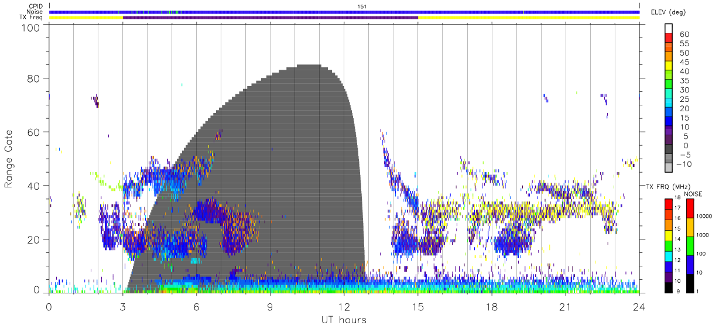
Task: Click the purple segment of the TX Freq bar
Action: (271, 18)
